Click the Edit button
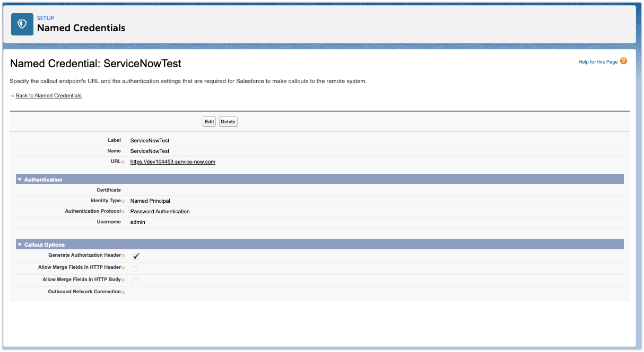644x352 pixels. (209, 121)
